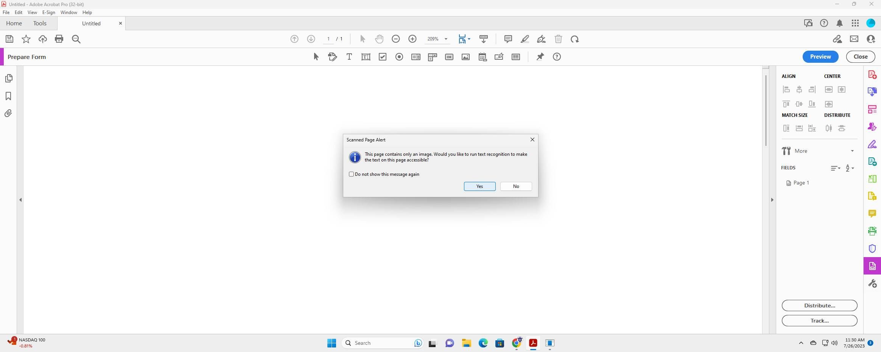Collapse the left navigation pane arrow
The height and width of the screenshot is (352, 881).
click(x=20, y=200)
